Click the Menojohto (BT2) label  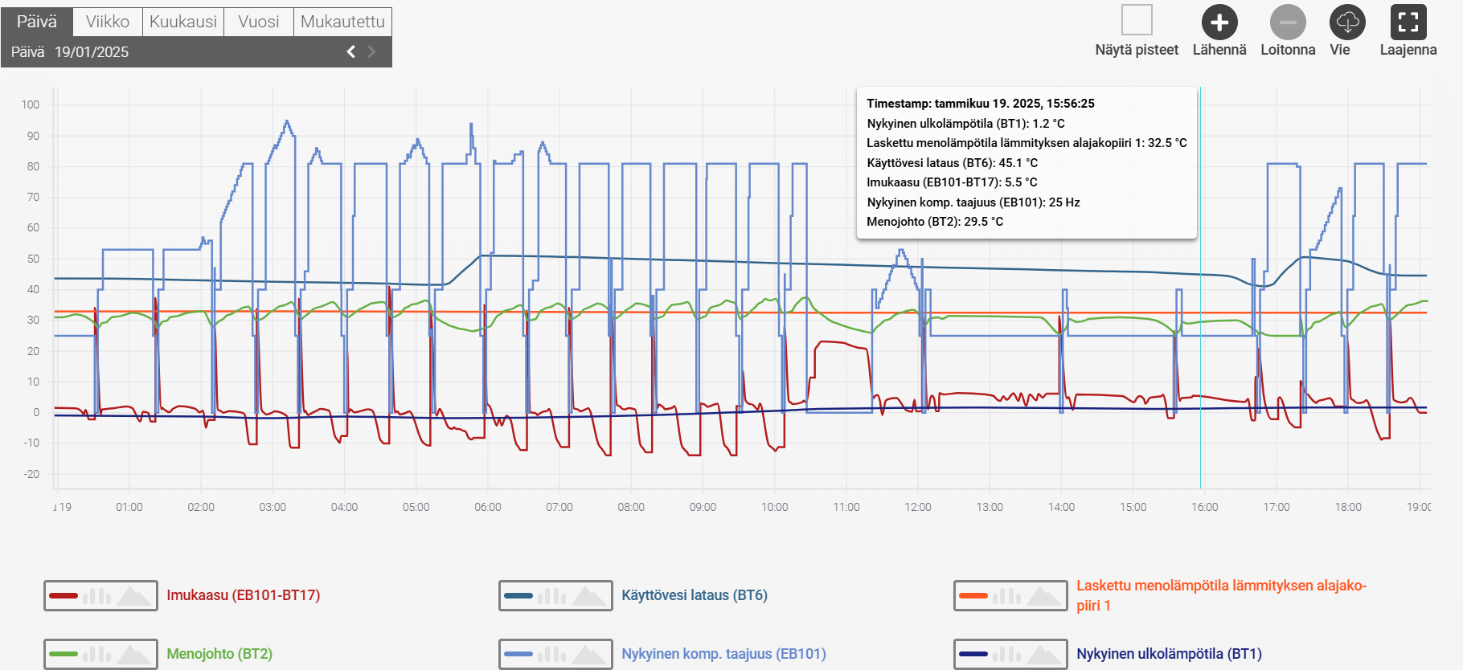(219, 654)
